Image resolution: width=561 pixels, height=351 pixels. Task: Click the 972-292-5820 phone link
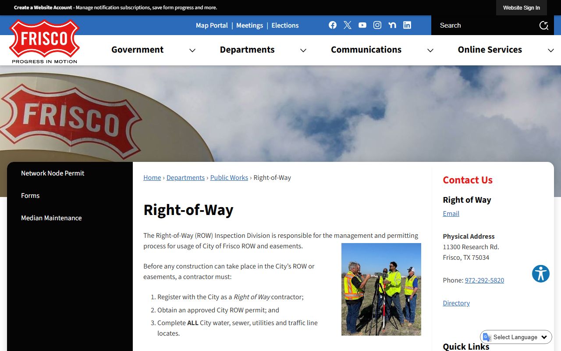pos(484,280)
